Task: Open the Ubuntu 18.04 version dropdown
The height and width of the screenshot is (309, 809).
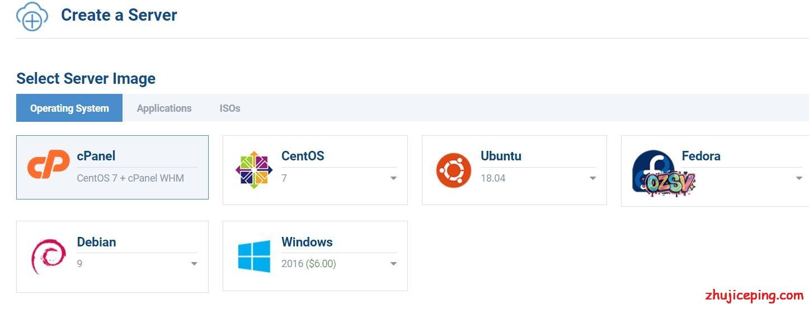Action: 592,178
